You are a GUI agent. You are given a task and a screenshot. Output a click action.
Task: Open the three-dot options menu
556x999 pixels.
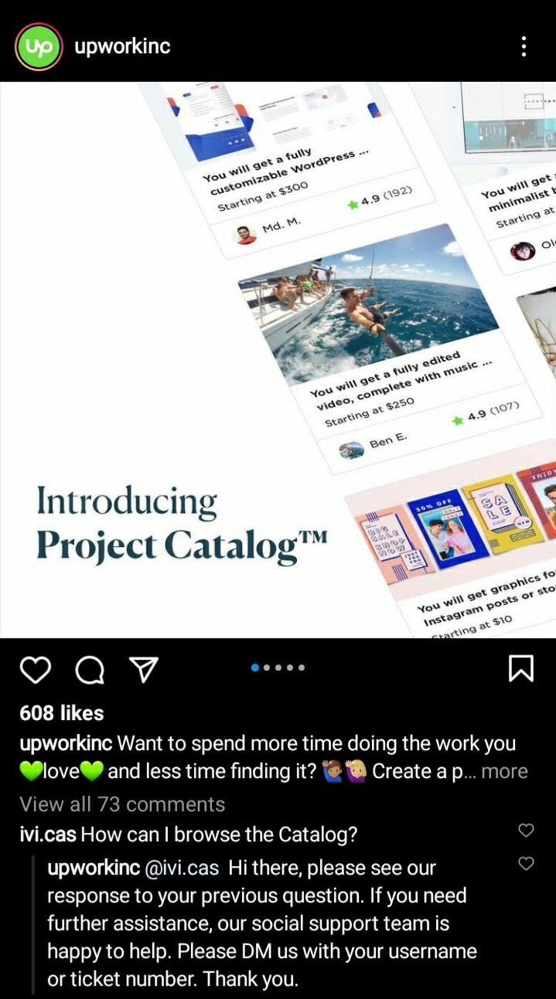coord(524,46)
